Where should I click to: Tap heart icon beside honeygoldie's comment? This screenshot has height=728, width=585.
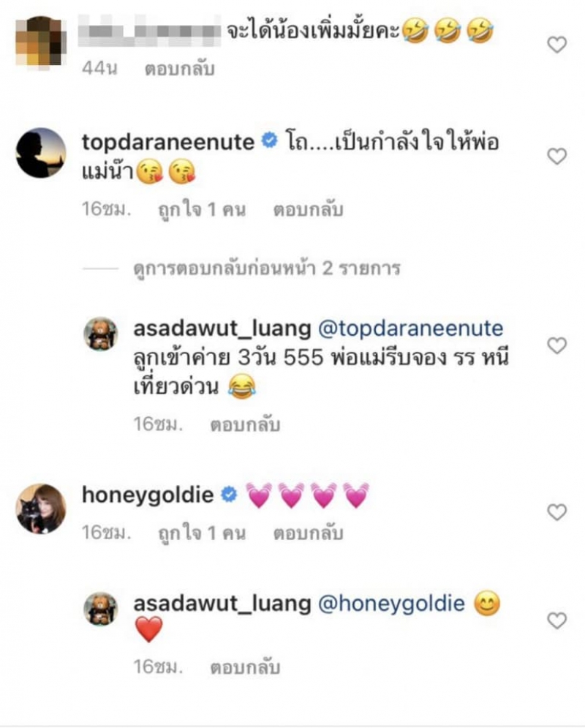tap(556, 512)
